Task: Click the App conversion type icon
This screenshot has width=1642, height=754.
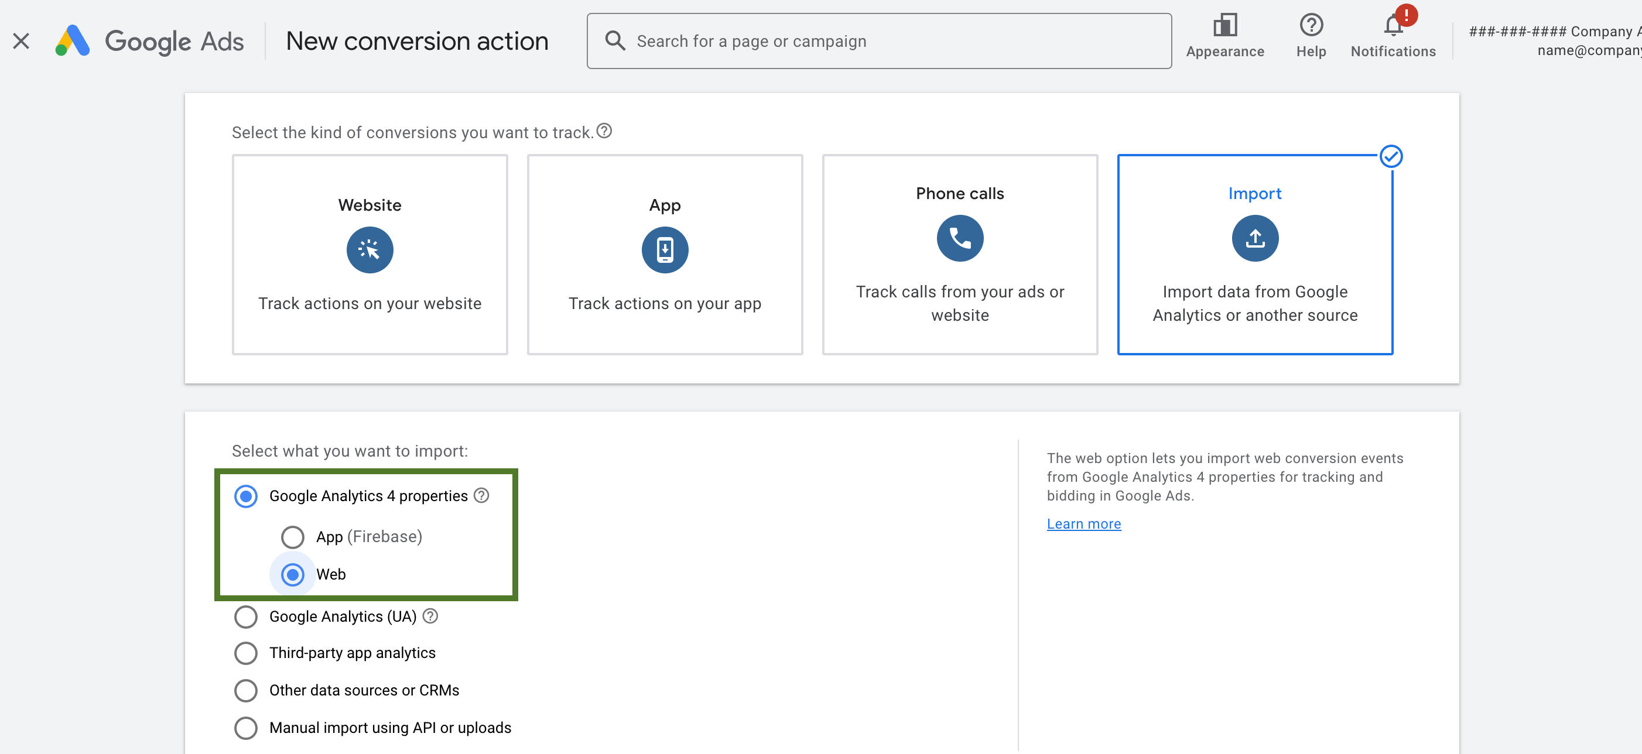Action: click(665, 249)
